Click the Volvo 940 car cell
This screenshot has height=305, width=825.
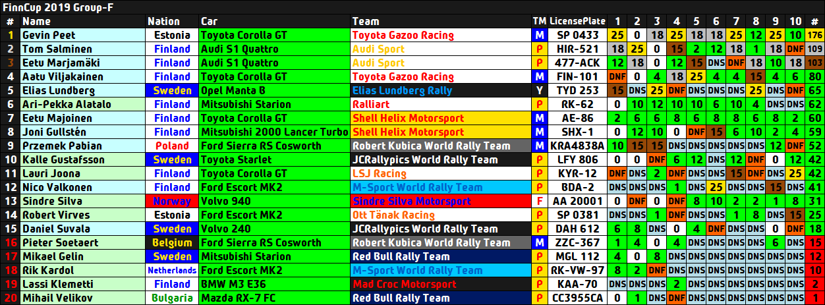(274, 201)
